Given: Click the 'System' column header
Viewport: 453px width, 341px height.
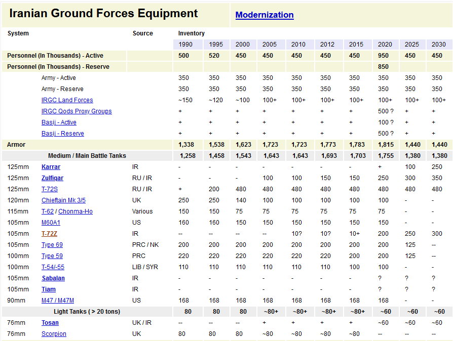Looking at the screenshot, I should point(18,33).
